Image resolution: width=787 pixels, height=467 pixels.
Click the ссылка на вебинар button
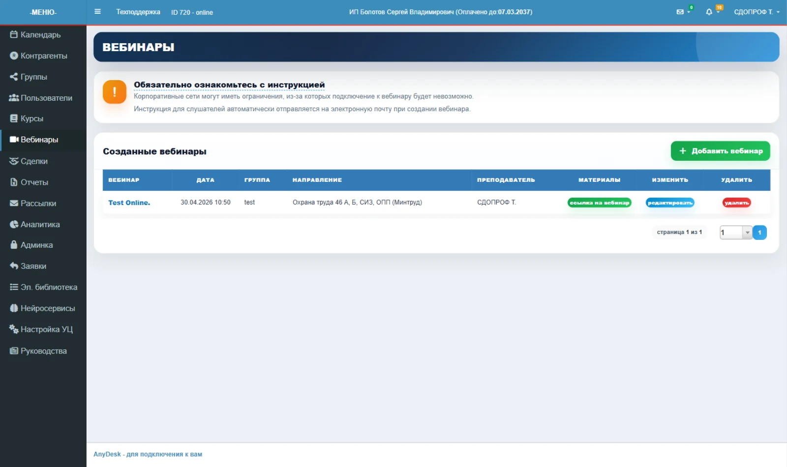(x=600, y=203)
